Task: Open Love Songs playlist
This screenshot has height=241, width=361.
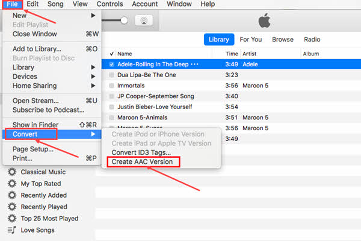Action: point(37,230)
